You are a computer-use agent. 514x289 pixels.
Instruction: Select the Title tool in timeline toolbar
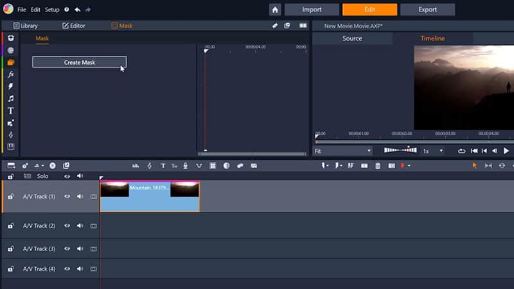[163, 166]
